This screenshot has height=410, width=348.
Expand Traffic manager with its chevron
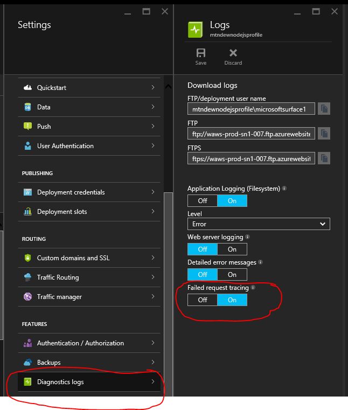tap(153, 296)
